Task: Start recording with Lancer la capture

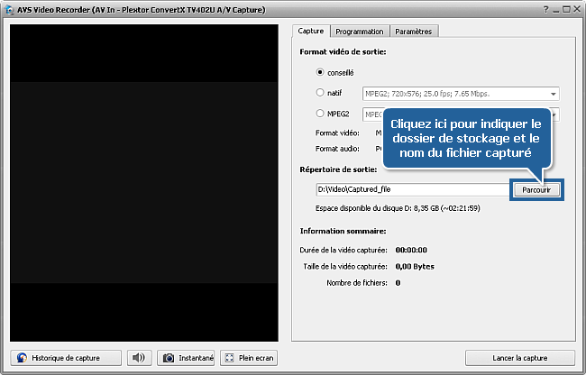Action: [x=520, y=358]
